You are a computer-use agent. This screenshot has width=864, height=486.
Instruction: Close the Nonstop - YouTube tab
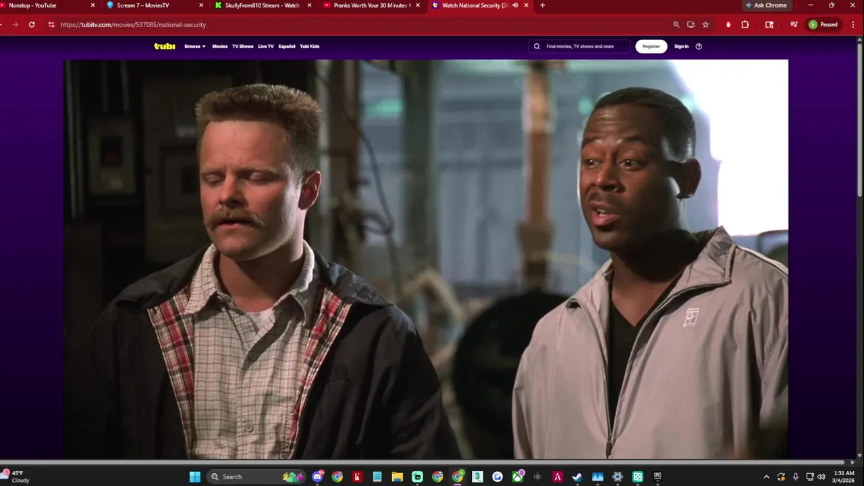pyautogui.click(x=92, y=5)
